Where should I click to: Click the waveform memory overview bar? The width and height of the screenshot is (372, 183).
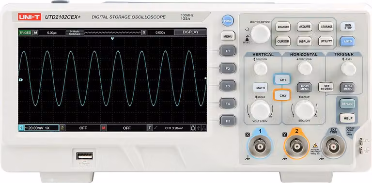112,32
